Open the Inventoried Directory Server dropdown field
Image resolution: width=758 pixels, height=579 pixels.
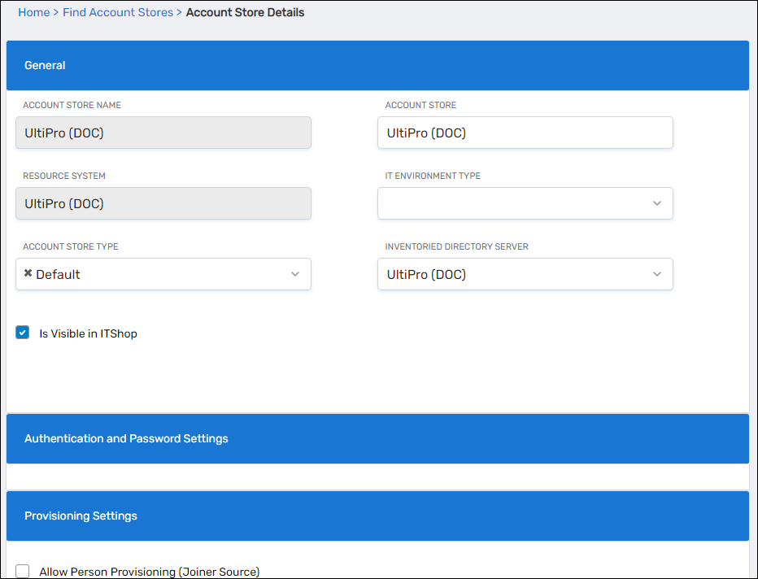pos(512,274)
